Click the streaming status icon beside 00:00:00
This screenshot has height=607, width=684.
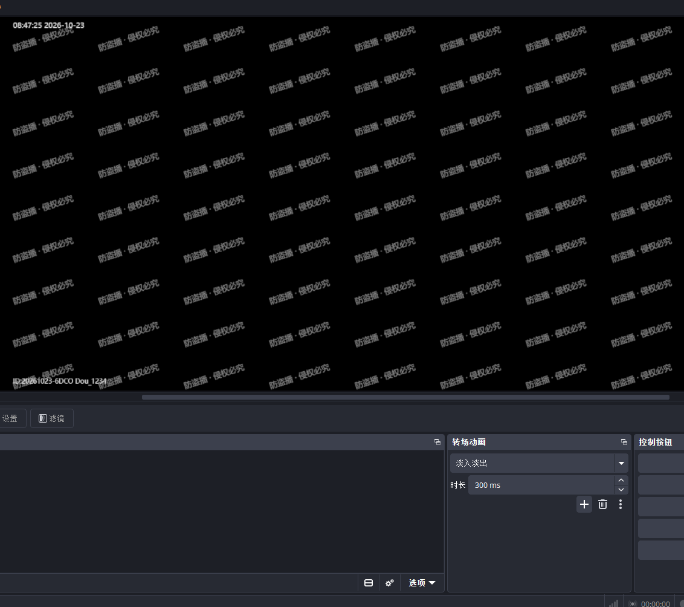(632, 604)
